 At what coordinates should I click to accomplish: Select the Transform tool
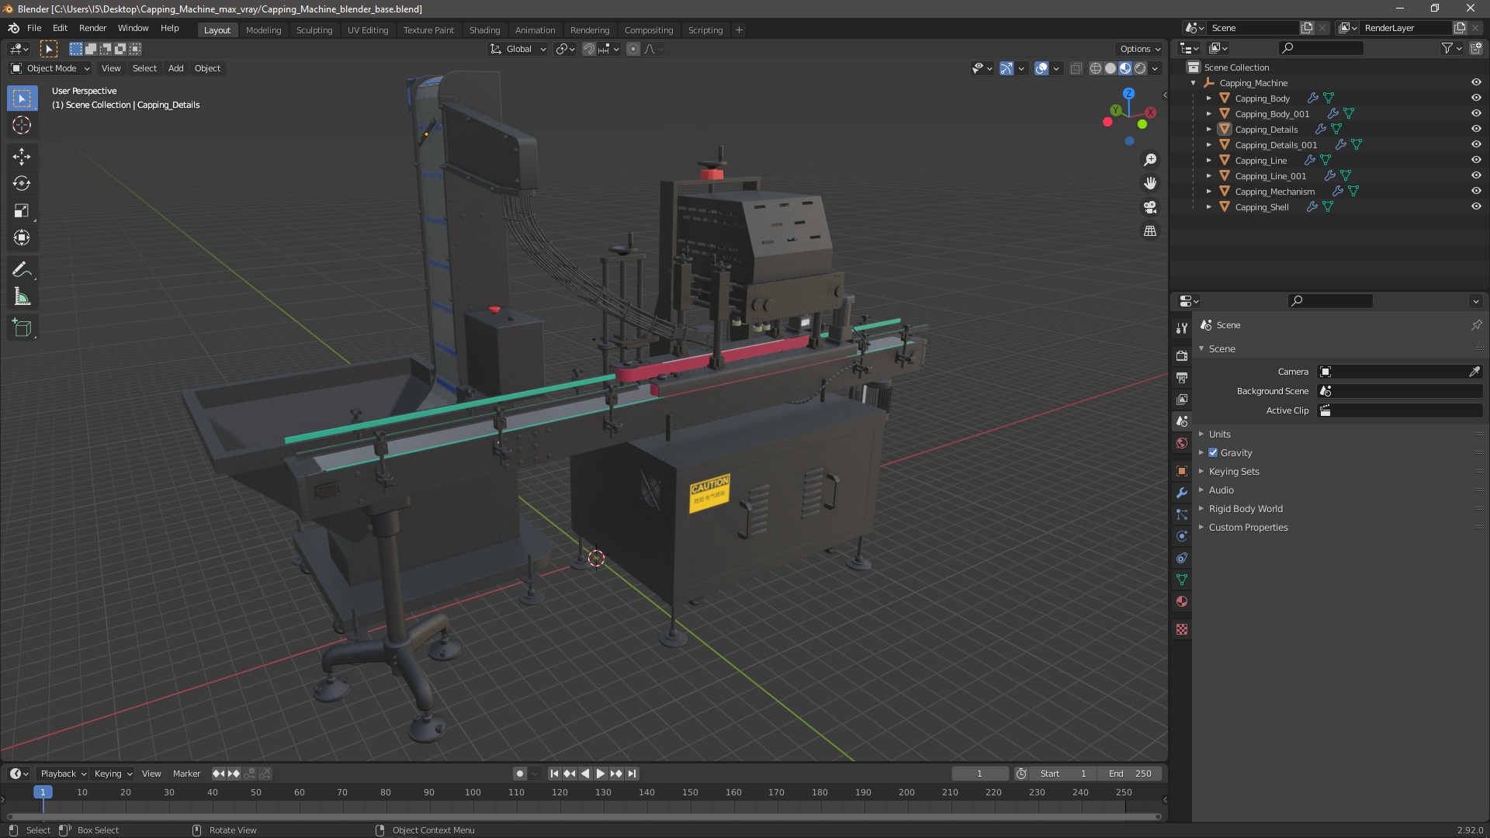pos(22,237)
